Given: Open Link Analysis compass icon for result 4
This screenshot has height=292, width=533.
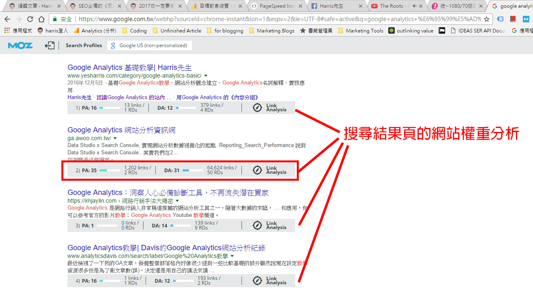Looking at the screenshot, I should tap(257, 281).
